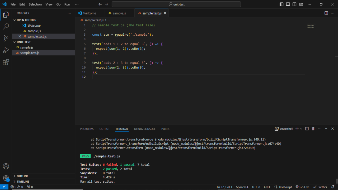Image resolution: width=338 pixels, height=190 pixels.
Task: Open the customize layout icon
Action: (x=301, y=4)
